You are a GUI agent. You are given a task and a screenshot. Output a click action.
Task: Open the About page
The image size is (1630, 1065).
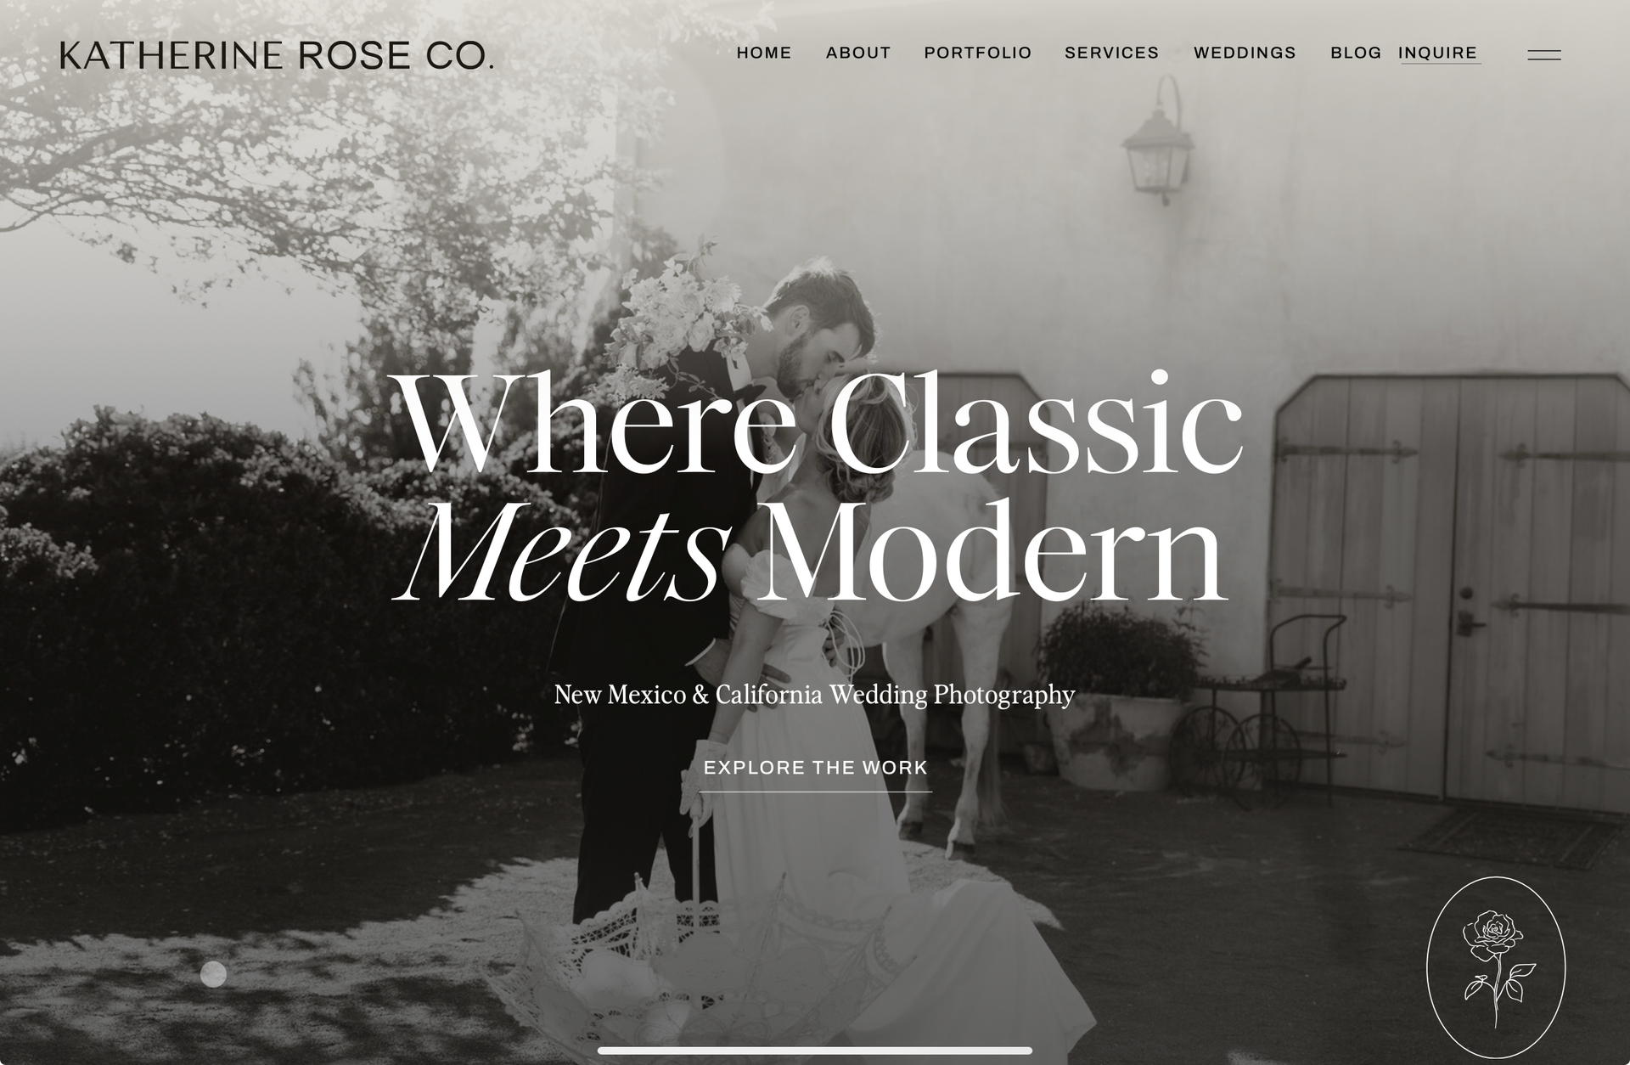(858, 53)
